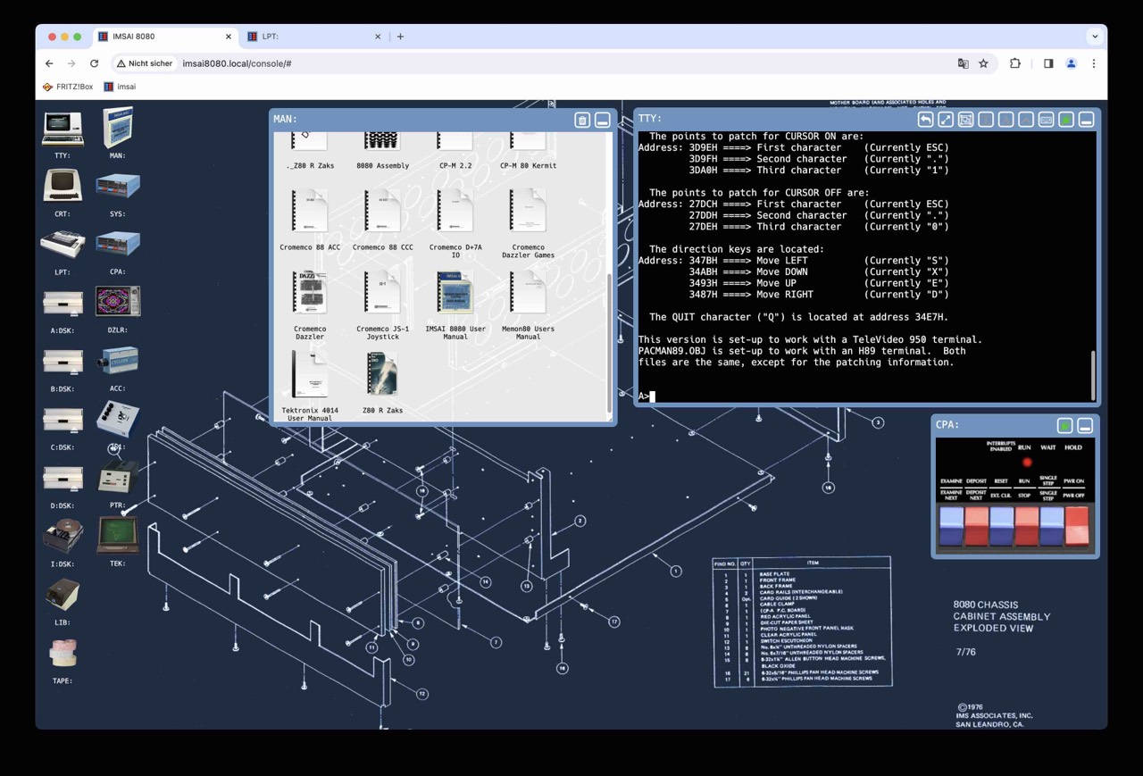Toggle the browser side panel
This screenshot has width=1143, height=776.
pyautogui.click(x=1048, y=63)
